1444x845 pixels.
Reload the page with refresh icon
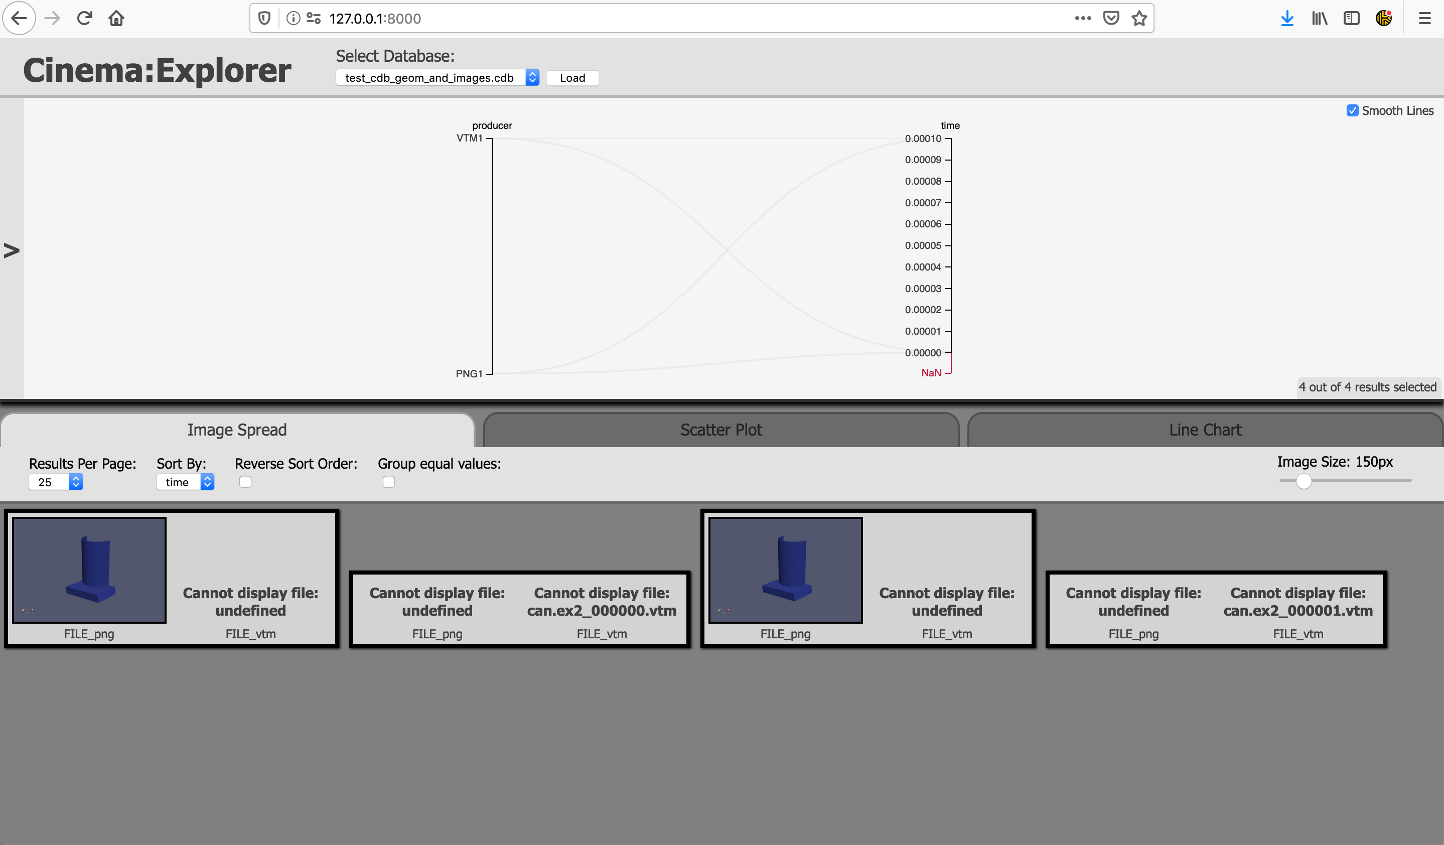[x=84, y=19]
